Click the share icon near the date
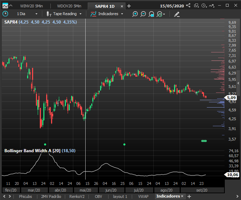Screen dimensions: 241x200 click(x=188, y=6)
